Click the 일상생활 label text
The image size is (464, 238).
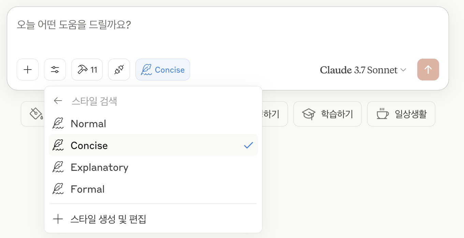410,114
